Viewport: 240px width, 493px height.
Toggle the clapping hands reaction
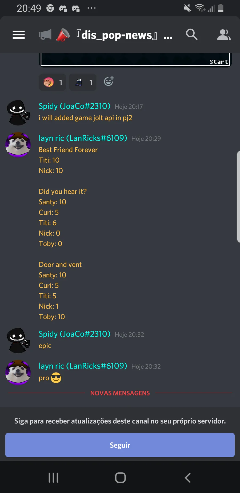[53, 82]
